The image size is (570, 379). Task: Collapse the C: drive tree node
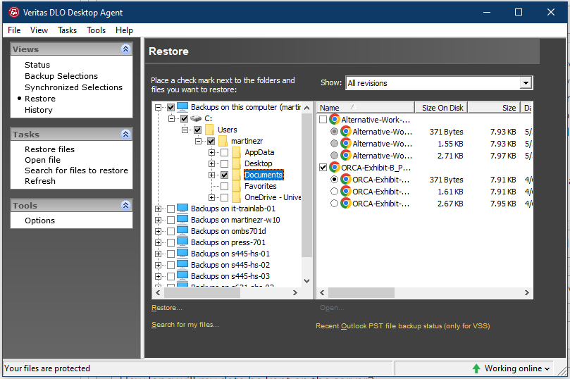pos(172,118)
